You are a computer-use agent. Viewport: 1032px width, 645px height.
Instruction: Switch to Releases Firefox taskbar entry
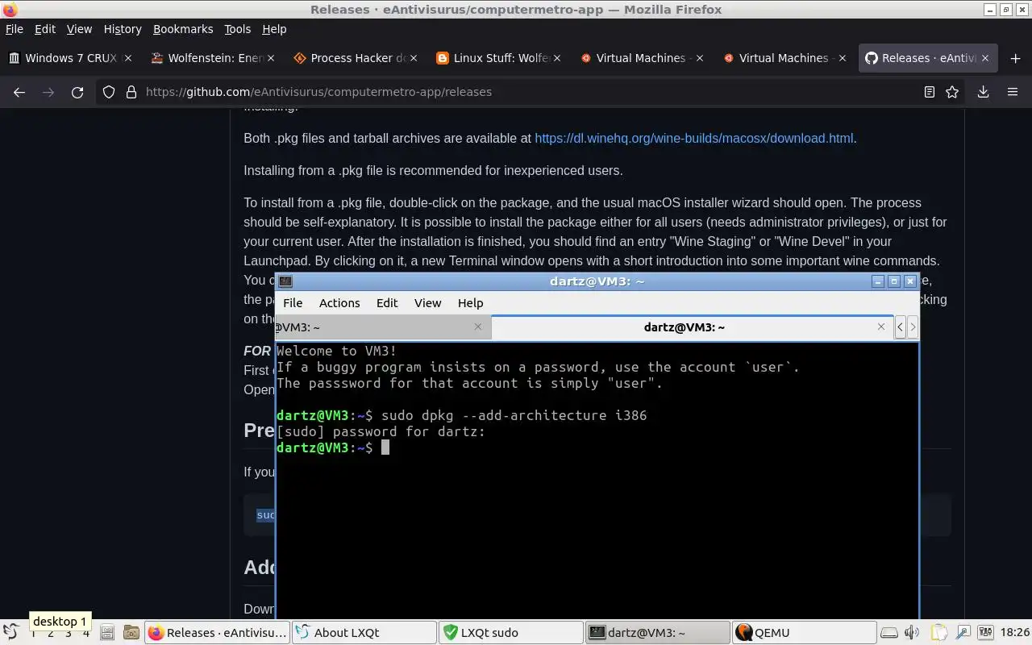[218, 633]
